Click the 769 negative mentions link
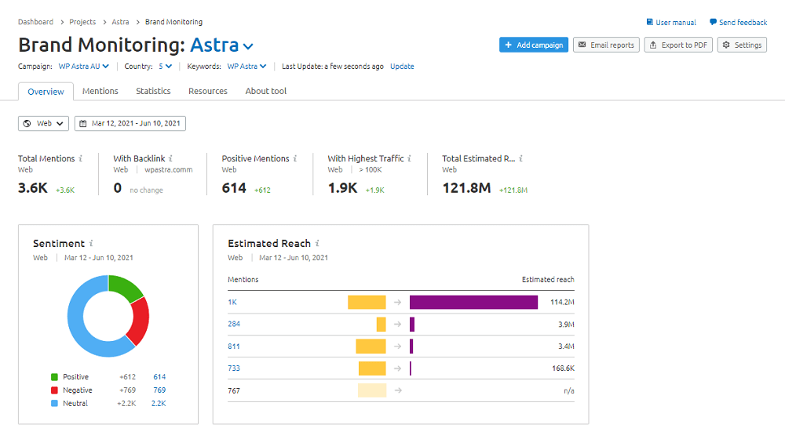 (159, 390)
